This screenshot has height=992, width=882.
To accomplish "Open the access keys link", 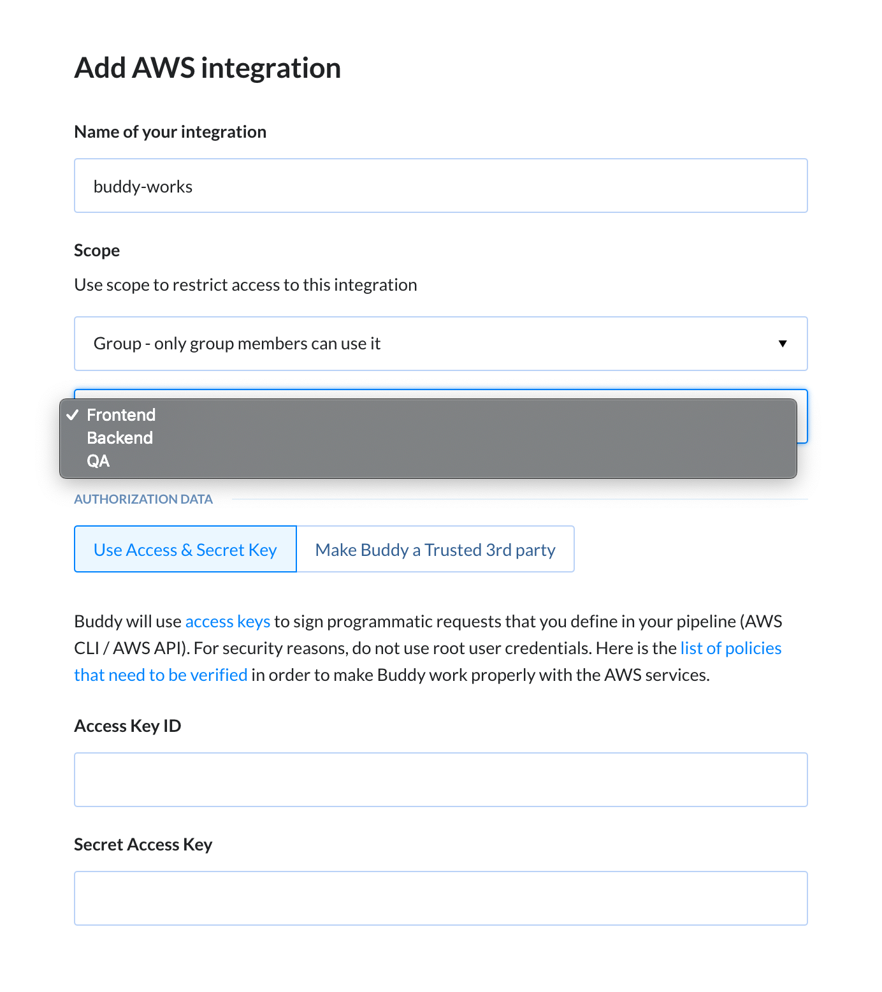I will (x=228, y=622).
